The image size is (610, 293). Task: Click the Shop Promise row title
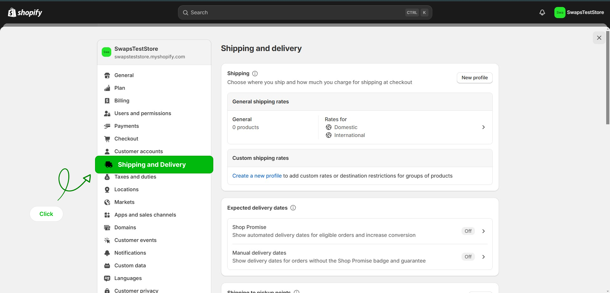pos(249,227)
